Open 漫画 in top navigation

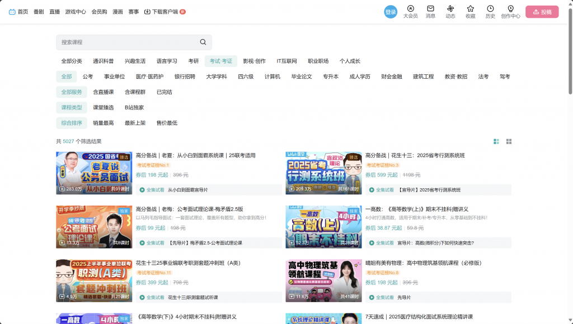(x=118, y=12)
